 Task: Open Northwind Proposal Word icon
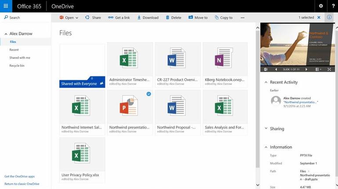177,106
